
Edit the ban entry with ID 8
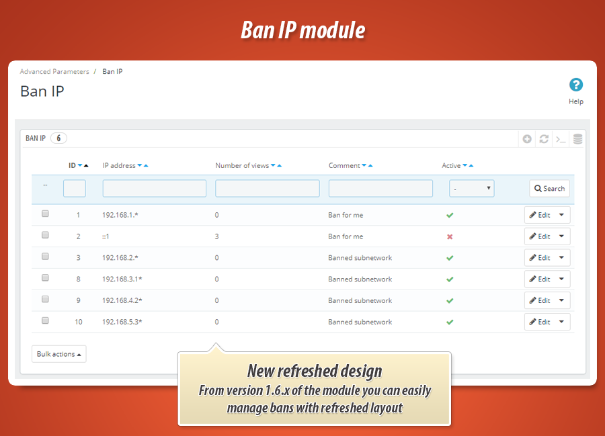[x=540, y=279]
